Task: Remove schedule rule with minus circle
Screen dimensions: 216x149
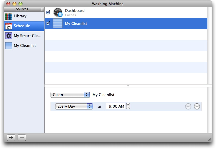Action: (188, 106)
